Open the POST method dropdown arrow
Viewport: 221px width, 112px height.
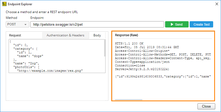point(26,25)
